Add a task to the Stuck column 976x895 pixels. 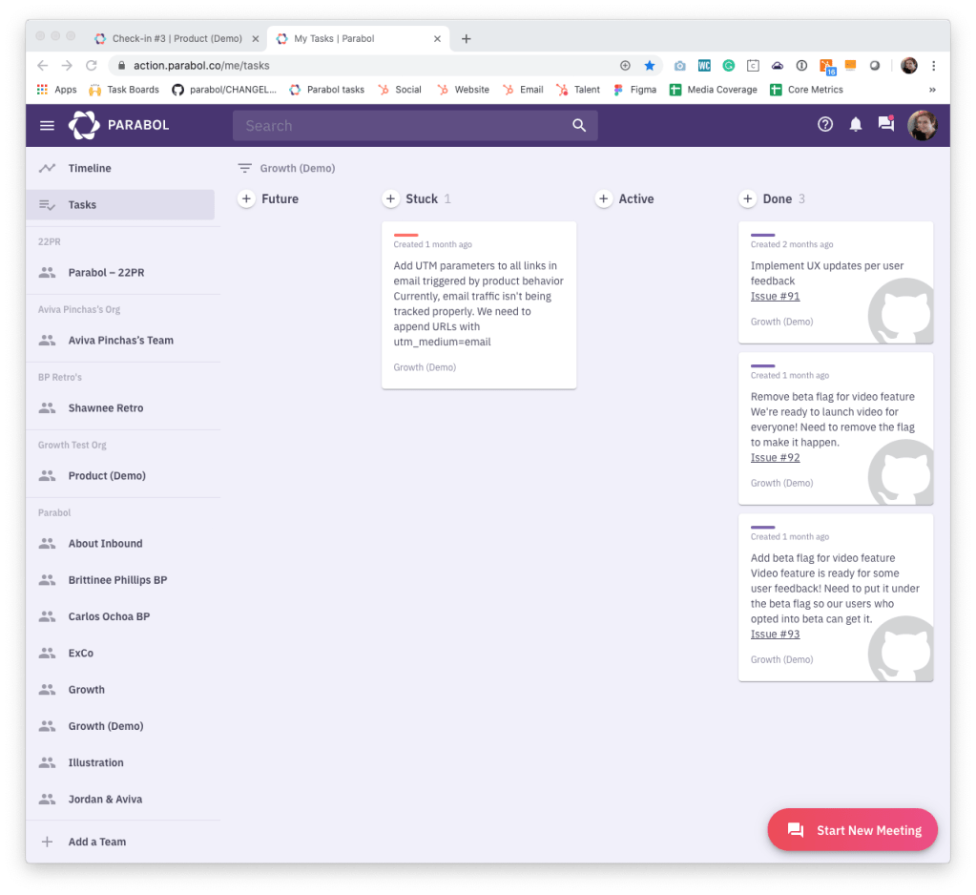click(390, 198)
